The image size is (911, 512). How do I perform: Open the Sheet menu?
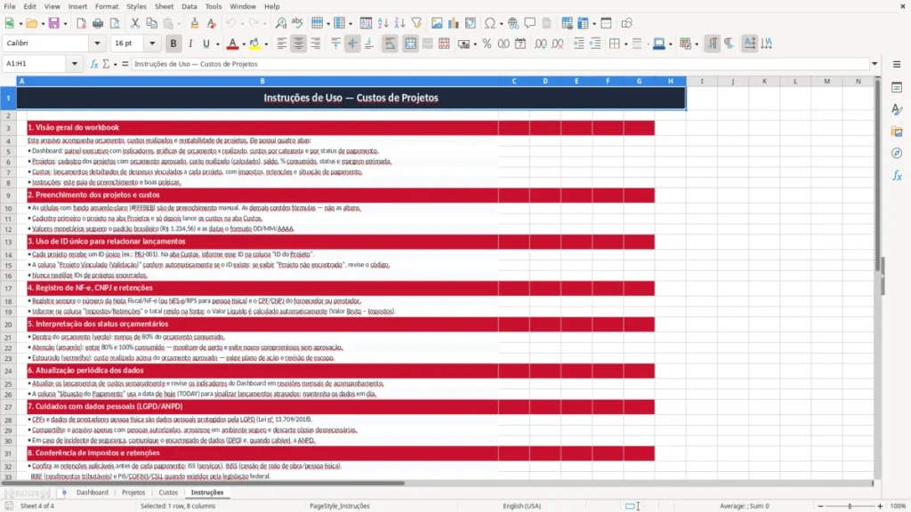pyautogui.click(x=164, y=6)
